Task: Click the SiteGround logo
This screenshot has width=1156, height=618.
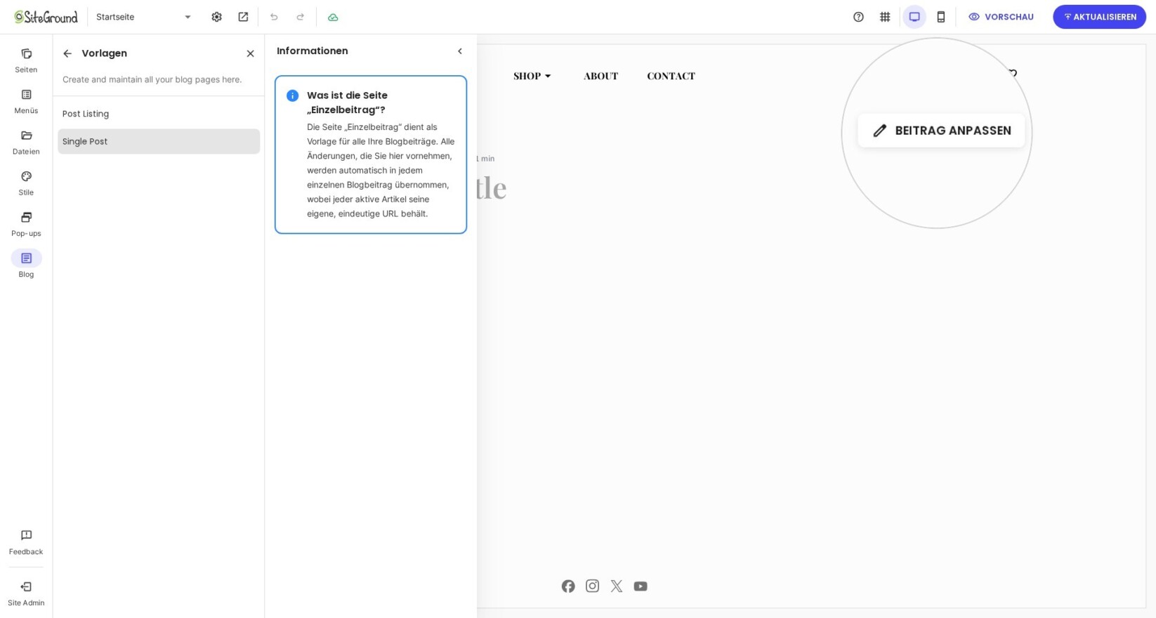Action: (x=46, y=17)
